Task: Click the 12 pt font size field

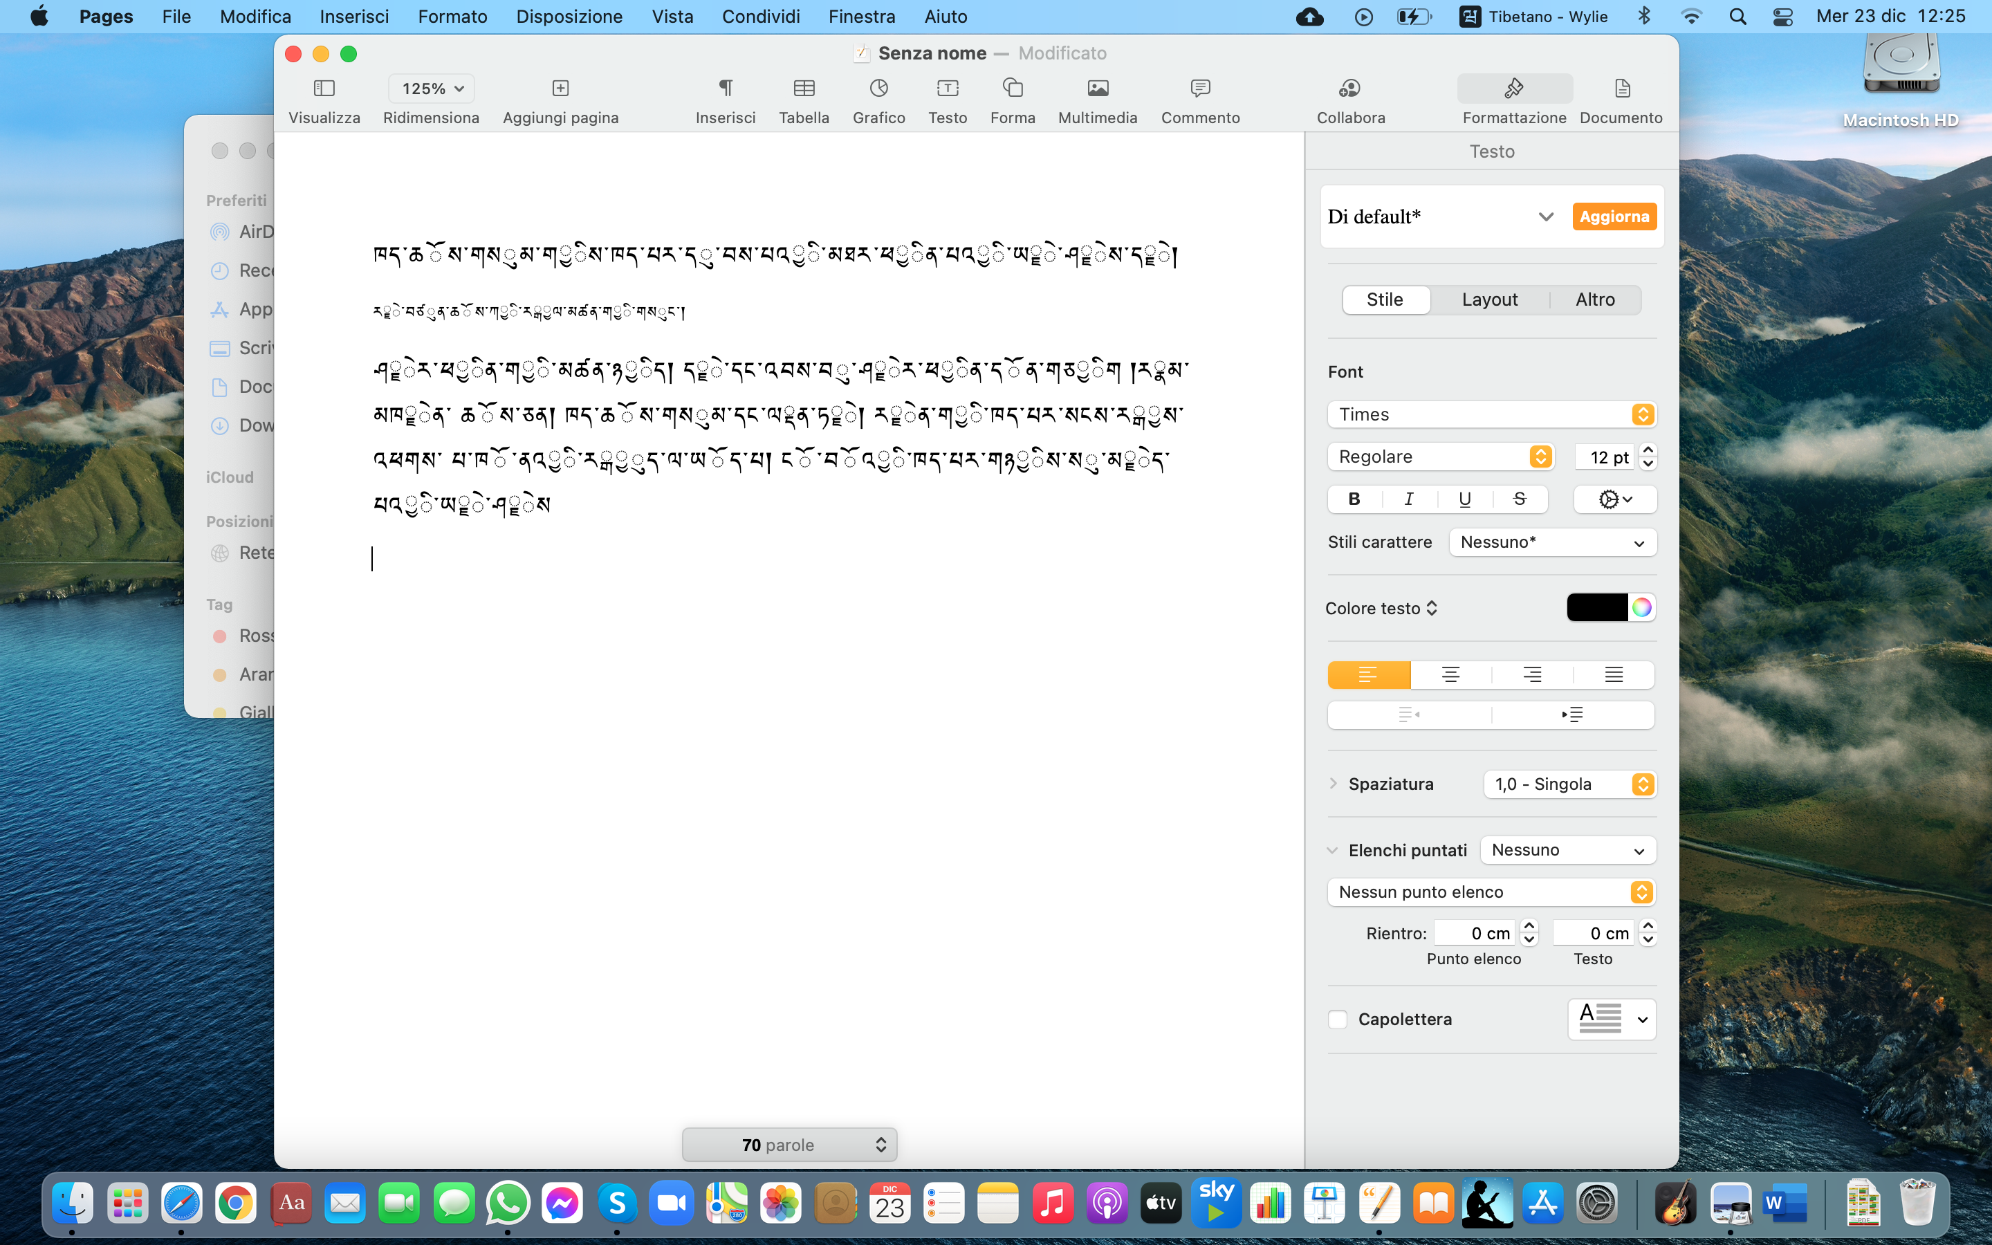Action: click(x=1605, y=457)
